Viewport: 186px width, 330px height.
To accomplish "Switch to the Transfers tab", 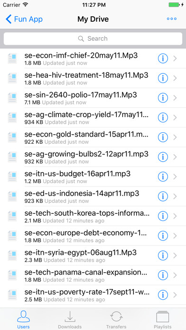I will [x=116, y=320].
